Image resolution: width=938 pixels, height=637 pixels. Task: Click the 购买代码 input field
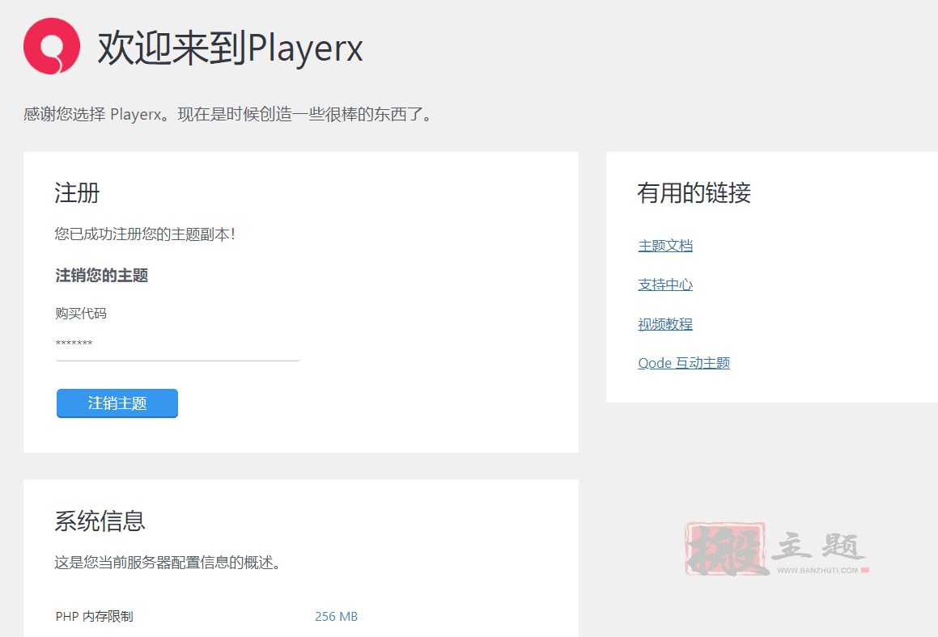tap(178, 344)
